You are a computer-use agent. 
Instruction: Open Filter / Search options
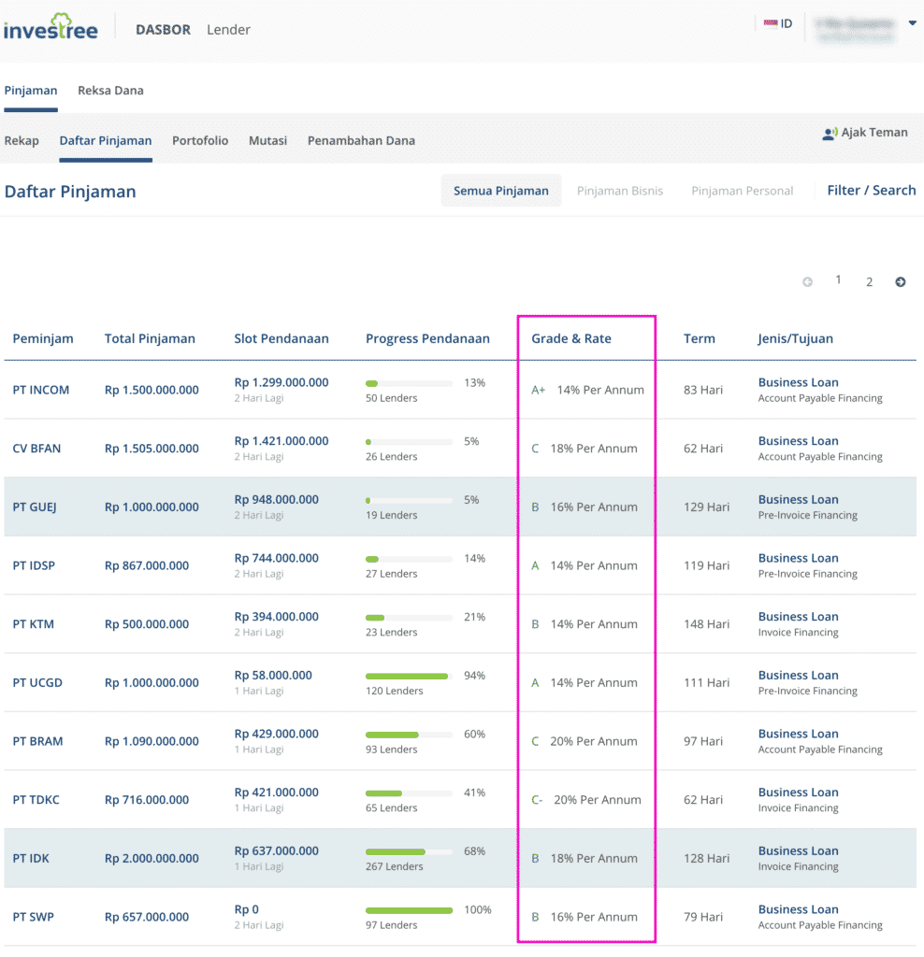(x=871, y=189)
